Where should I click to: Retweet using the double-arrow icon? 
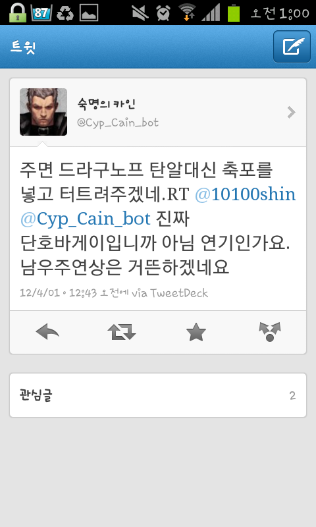122,332
